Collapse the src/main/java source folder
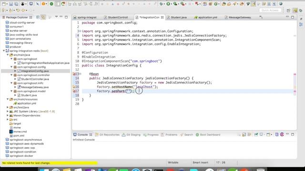This screenshot has width=305, height=171. 8,55
